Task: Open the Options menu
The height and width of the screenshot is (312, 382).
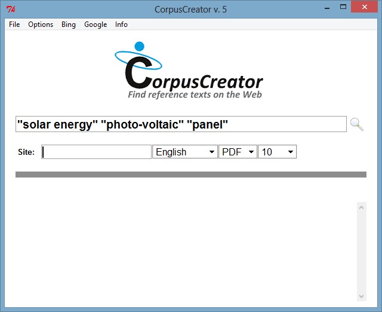Action: (x=41, y=25)
